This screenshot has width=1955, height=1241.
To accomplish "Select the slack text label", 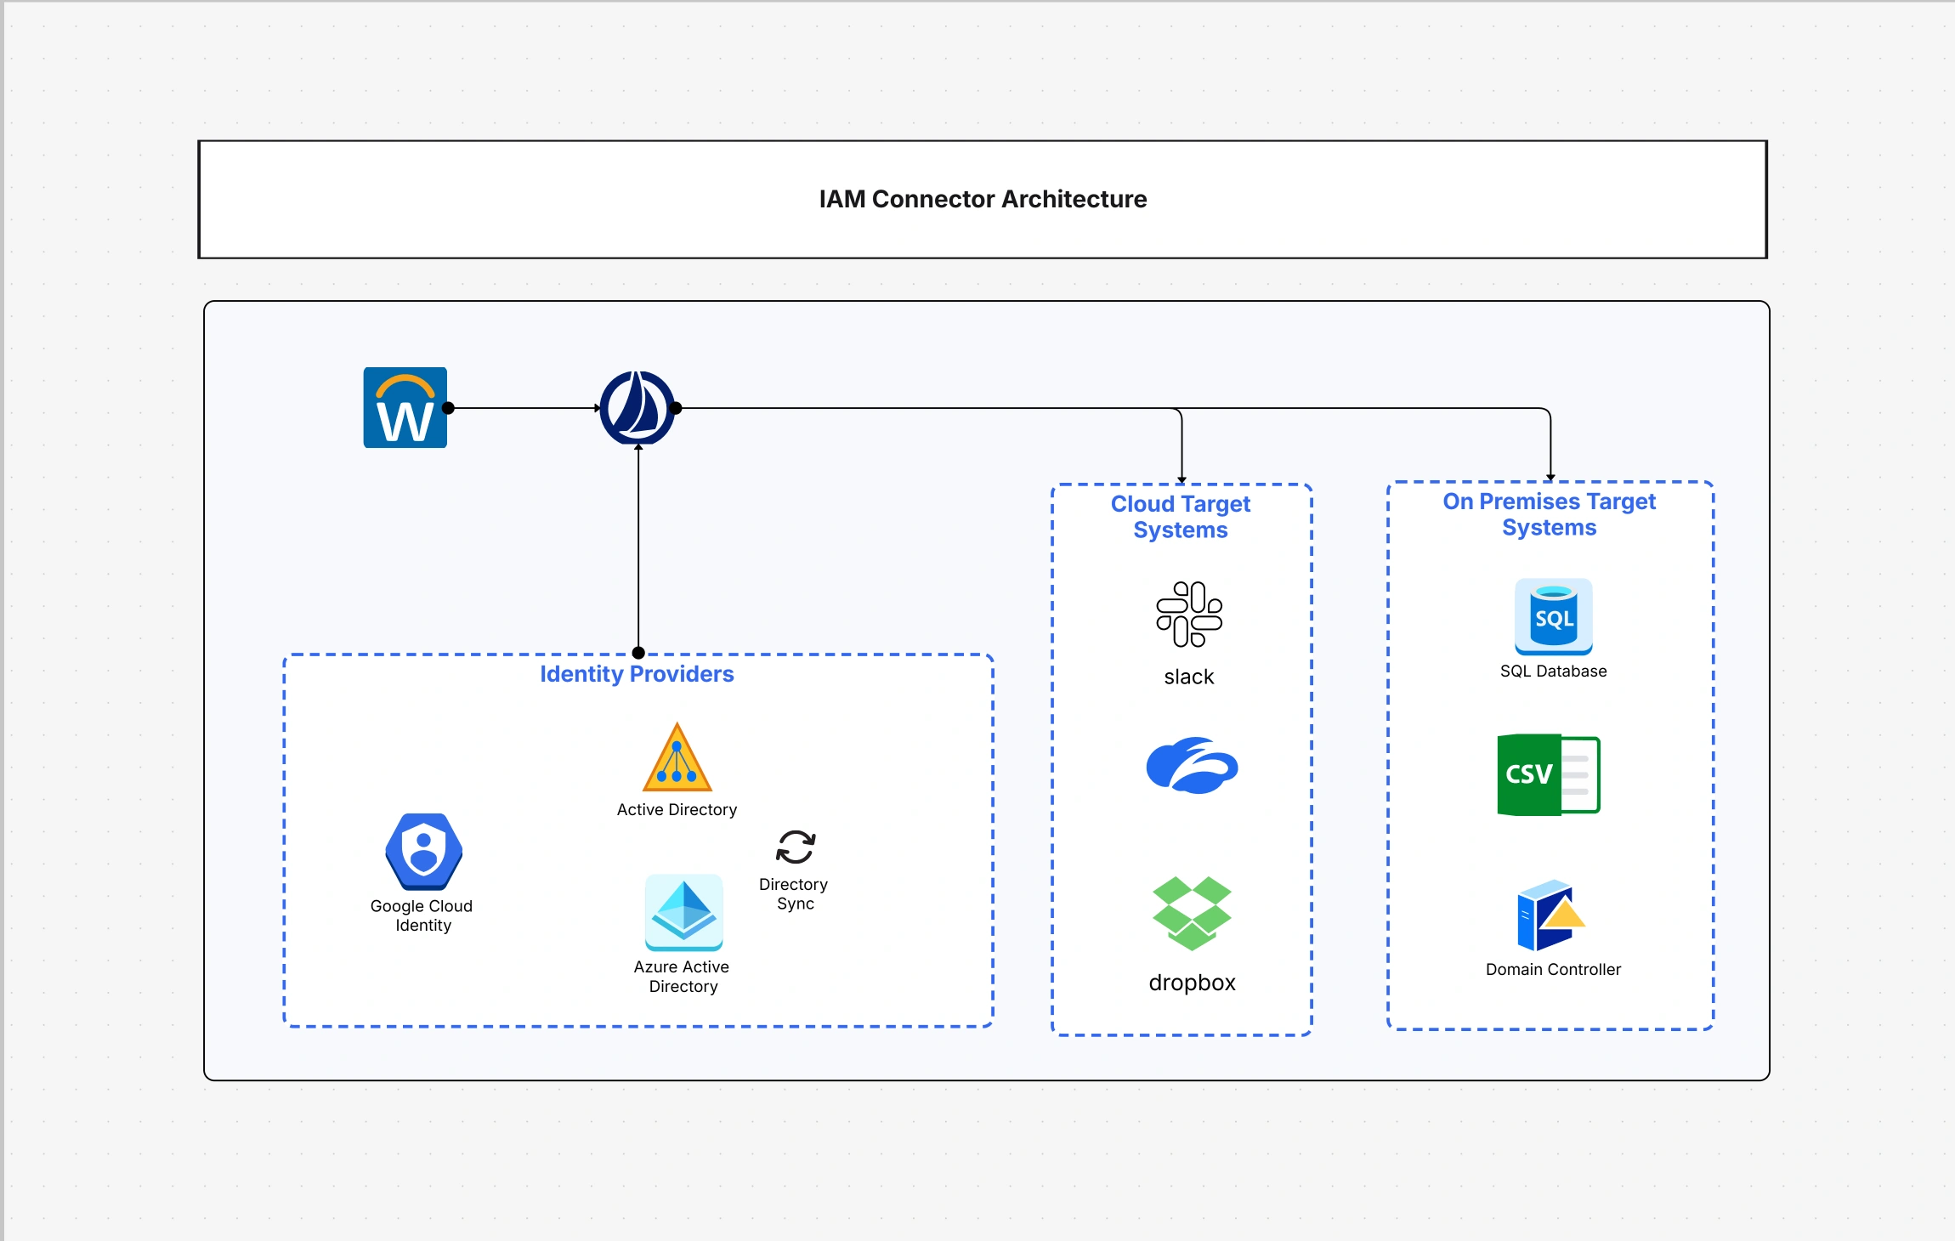I will click(1187, 677).
